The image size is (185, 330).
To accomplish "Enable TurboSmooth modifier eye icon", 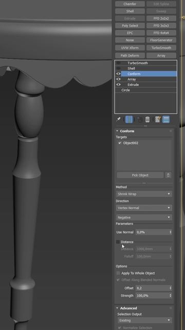I will pos(119,63).
